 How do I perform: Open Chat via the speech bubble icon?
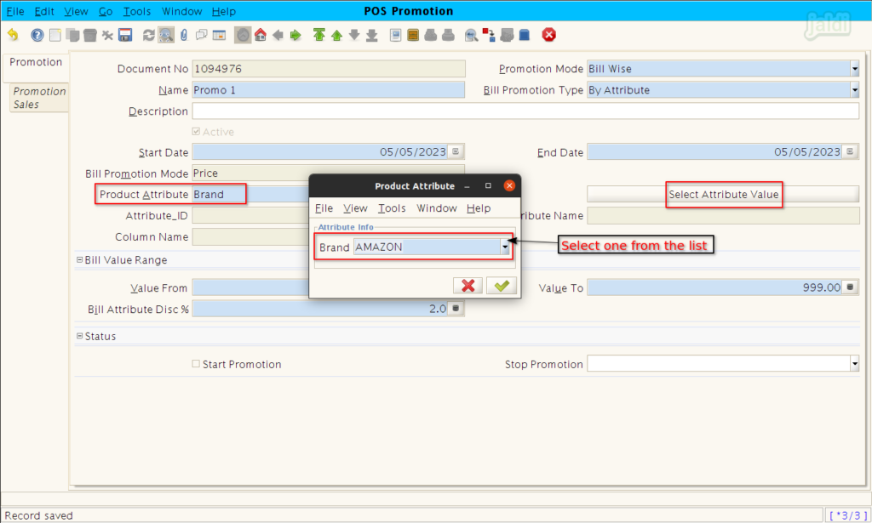click(201, 35)
